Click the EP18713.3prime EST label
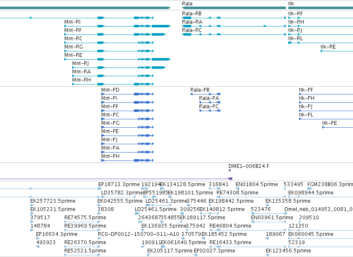The width and height of the screenshot is (353, 257). click(x=119, y=184)
